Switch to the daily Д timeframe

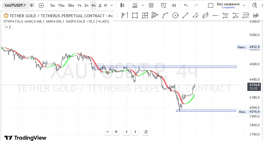click(100, 5)
